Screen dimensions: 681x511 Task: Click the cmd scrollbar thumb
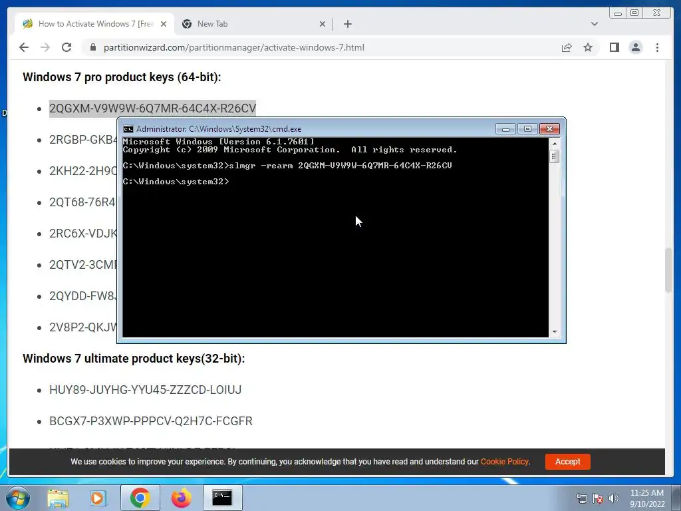point(554,156)
